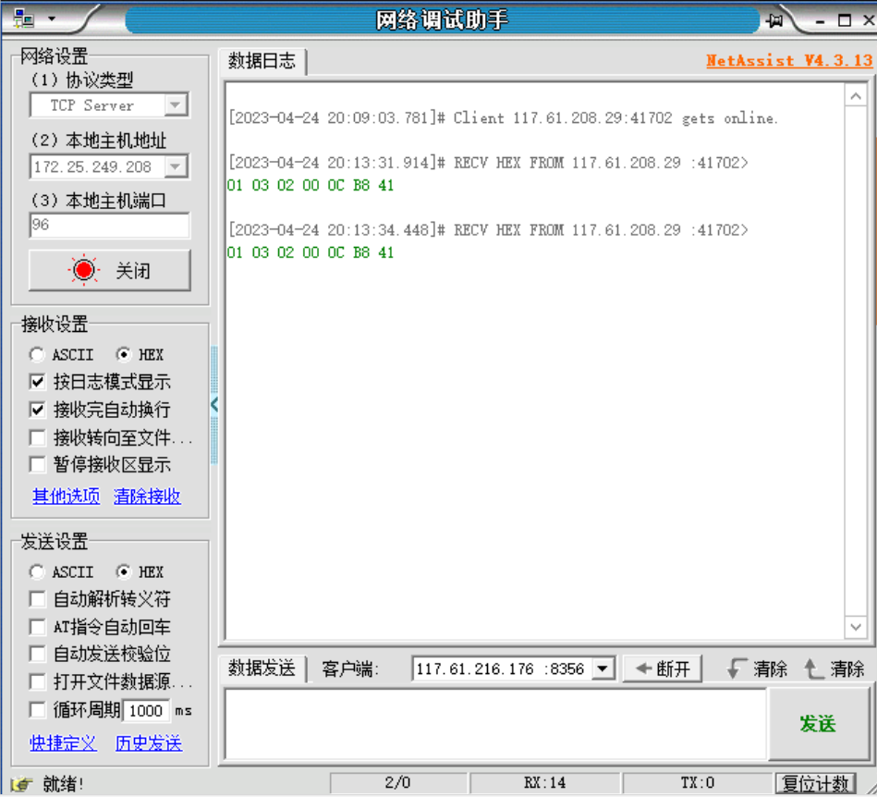Clear the log using the down-arrow 清除 icon

737,668
